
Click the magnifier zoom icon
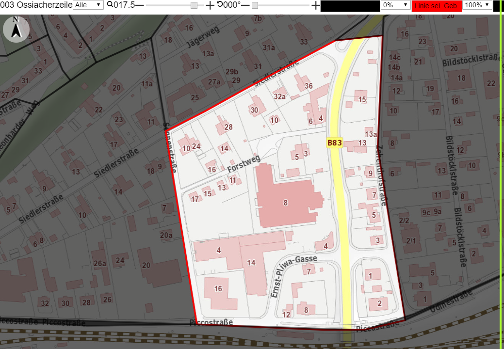(110, 4)
